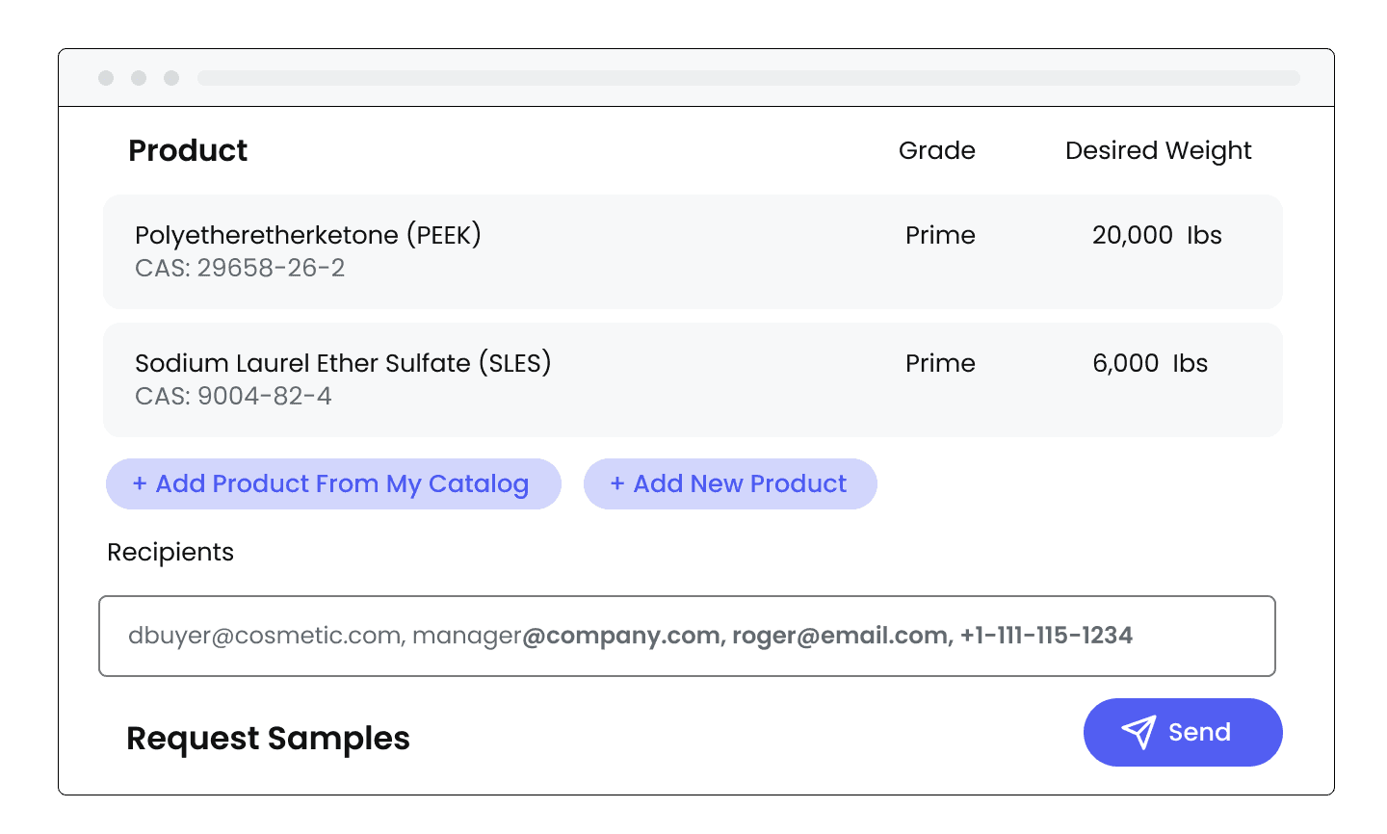Image resolution: width=1387 pixels, height=834 pixels.
Task: Select Prime grade for PEEK row
Action: pos(940,235)
